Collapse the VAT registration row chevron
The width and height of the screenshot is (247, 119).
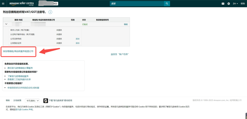pyautogui.click(x=6, y=24)
